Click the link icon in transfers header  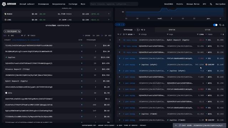point(120,34)
